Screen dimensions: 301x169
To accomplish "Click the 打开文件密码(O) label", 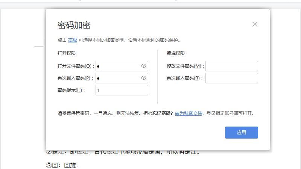I will click(x=75, y=66).
